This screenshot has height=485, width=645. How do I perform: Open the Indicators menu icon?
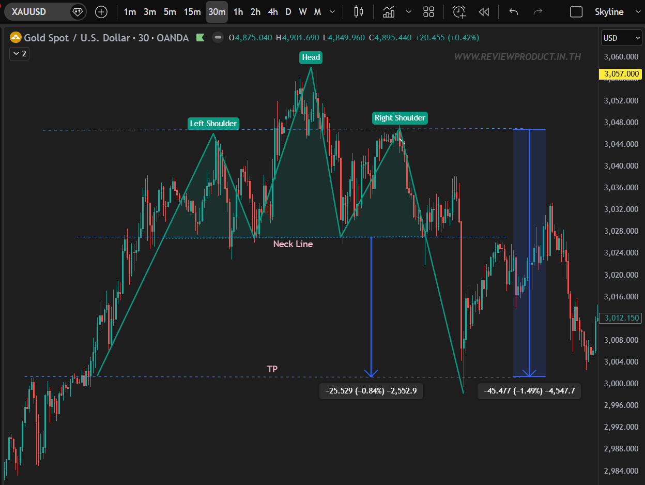389,12
